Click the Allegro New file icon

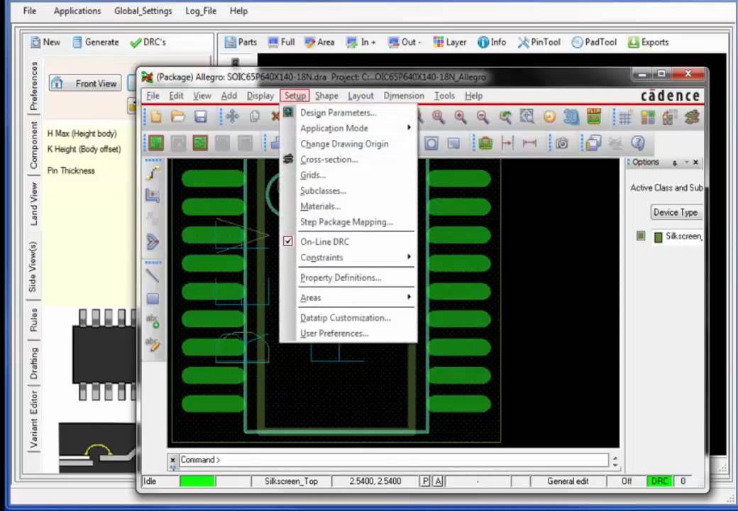click(156, 116)
